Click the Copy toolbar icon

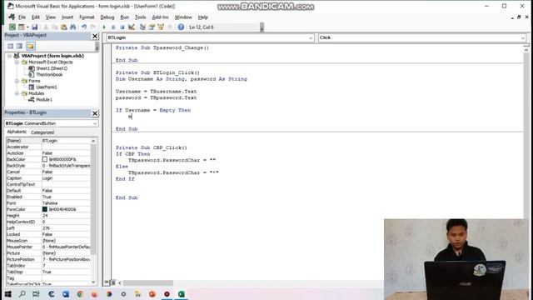coord(55,27)
